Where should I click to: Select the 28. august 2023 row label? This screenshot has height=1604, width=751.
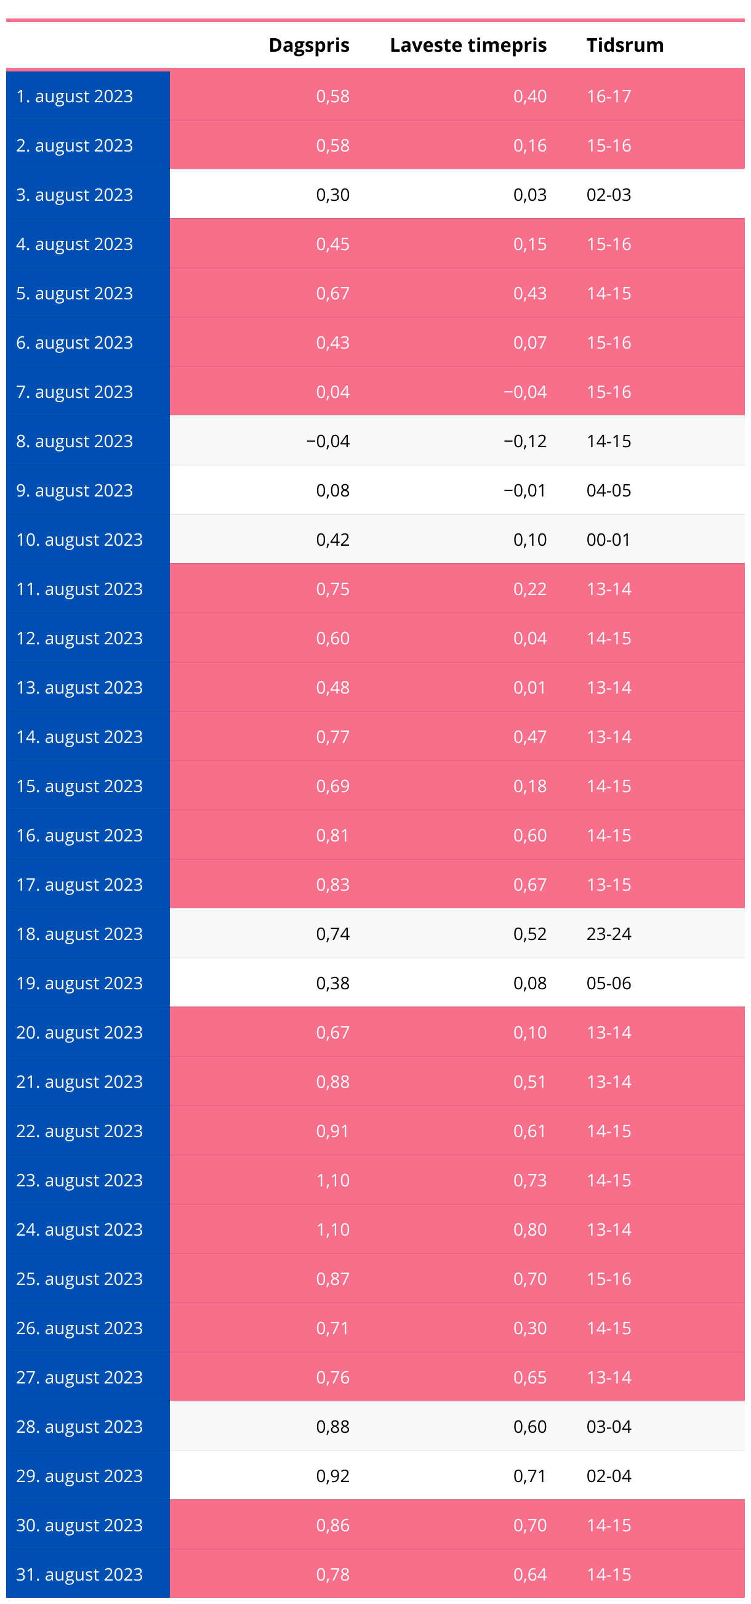click(x=79, y=1427)
